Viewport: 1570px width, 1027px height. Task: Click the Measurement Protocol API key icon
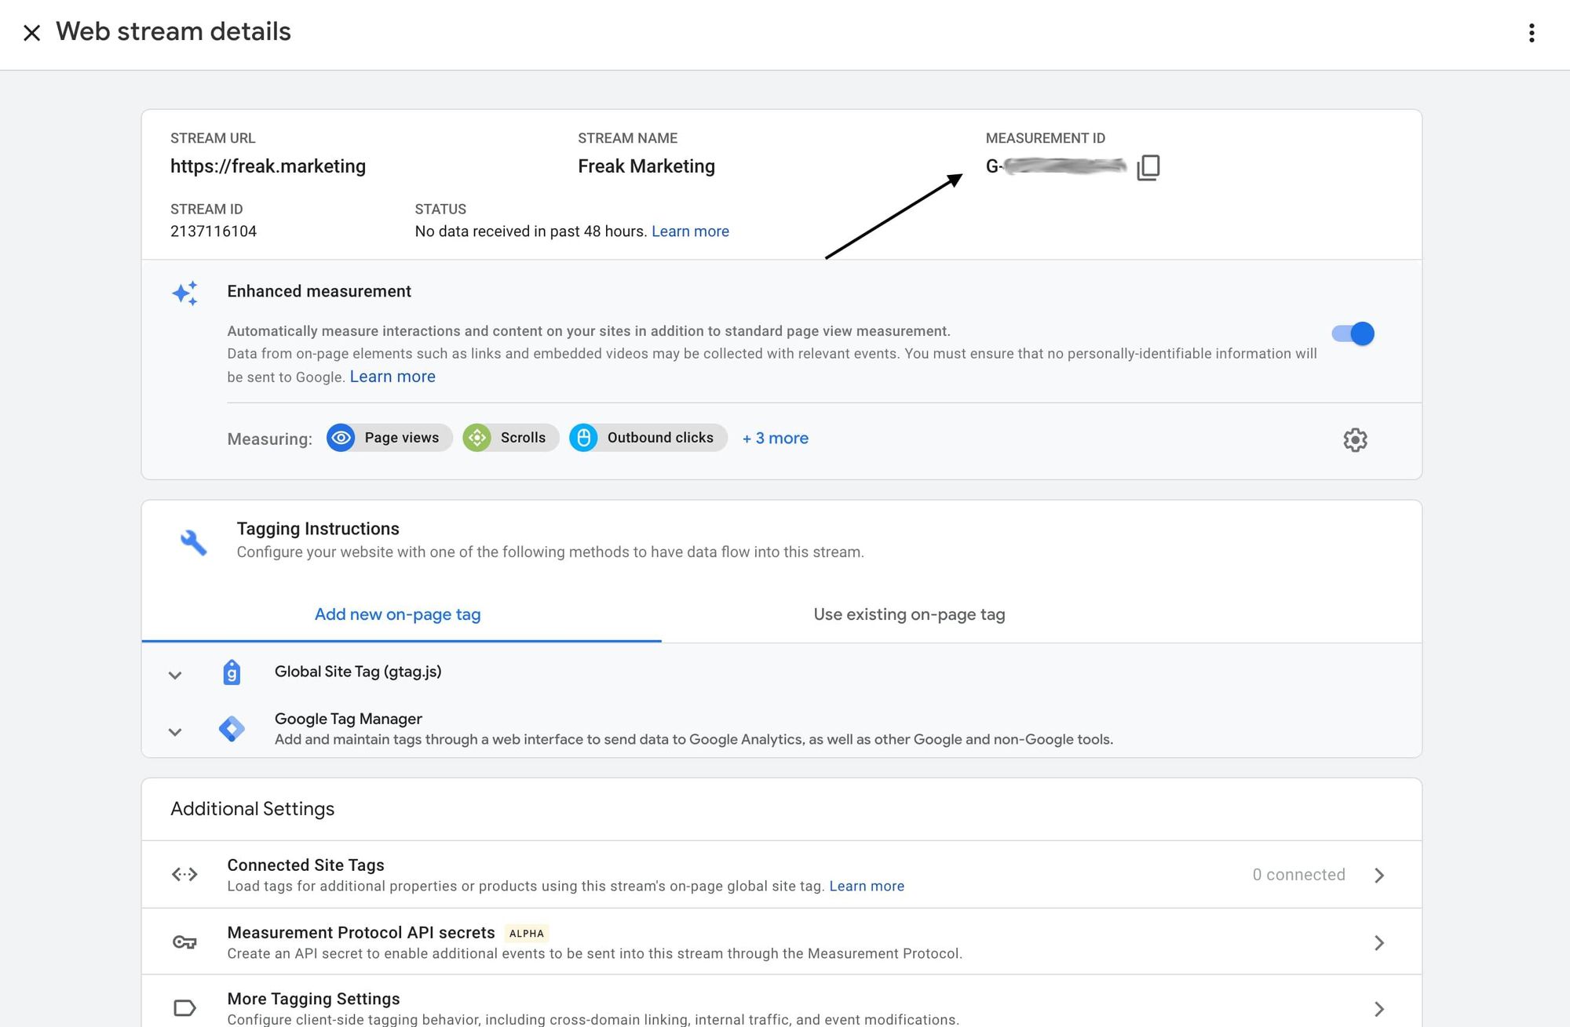[x=184, y=942]
